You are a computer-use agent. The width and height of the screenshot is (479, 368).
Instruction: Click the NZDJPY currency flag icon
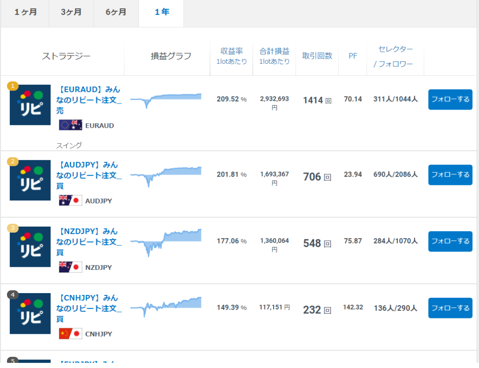click(71, 267)
